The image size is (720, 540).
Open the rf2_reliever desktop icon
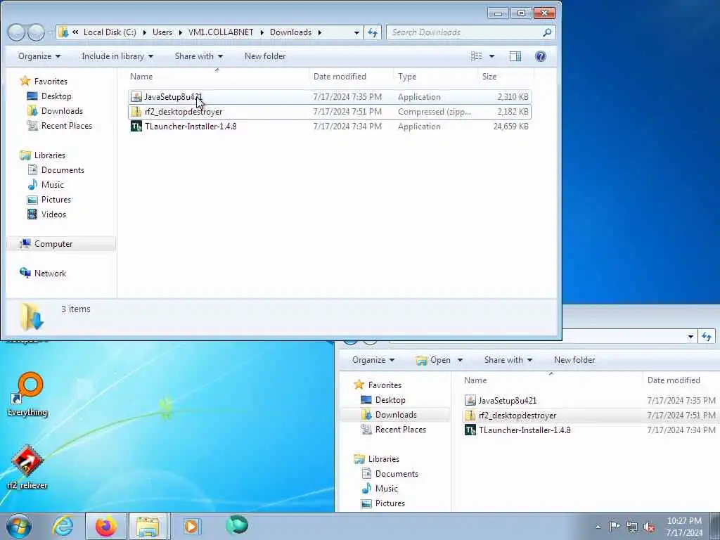27,467
